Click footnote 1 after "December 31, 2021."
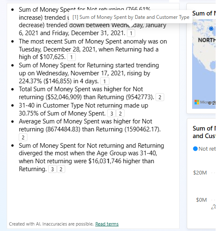 tap(131, 33)
